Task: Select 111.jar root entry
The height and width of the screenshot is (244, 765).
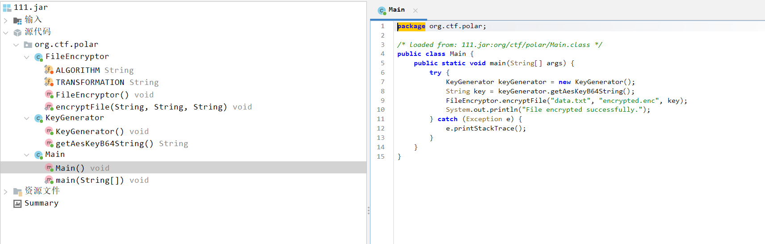Action: (x=31, y=7)
